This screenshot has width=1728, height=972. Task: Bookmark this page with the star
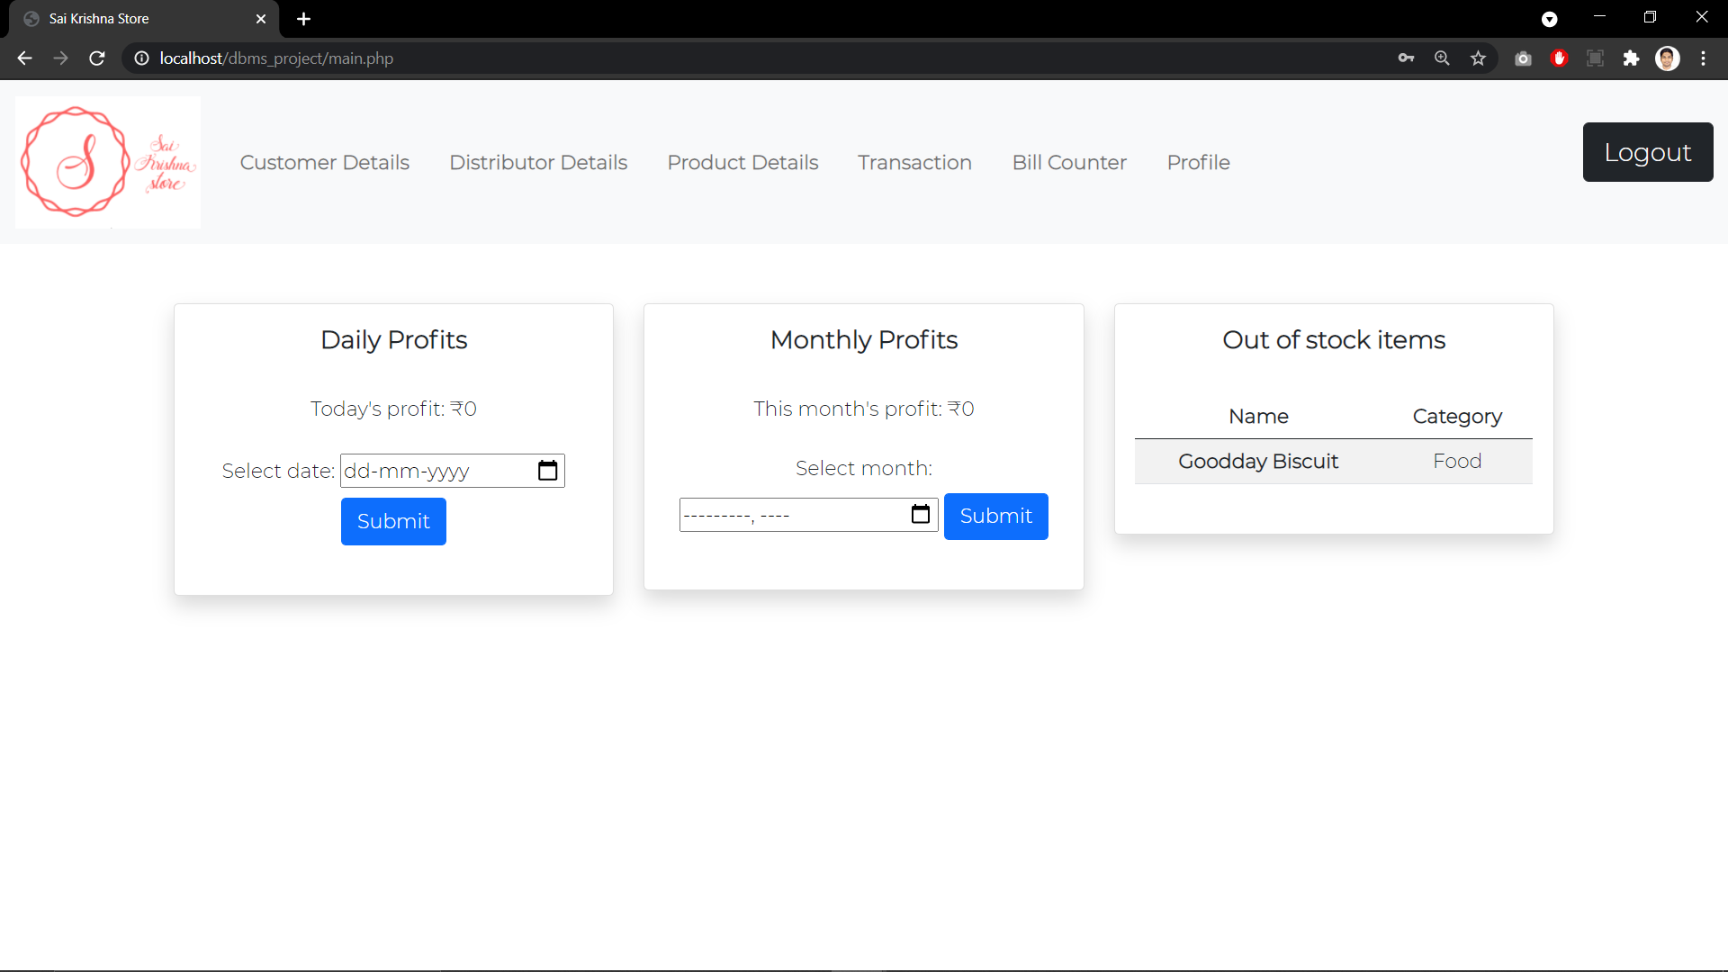coord(1478,58)
